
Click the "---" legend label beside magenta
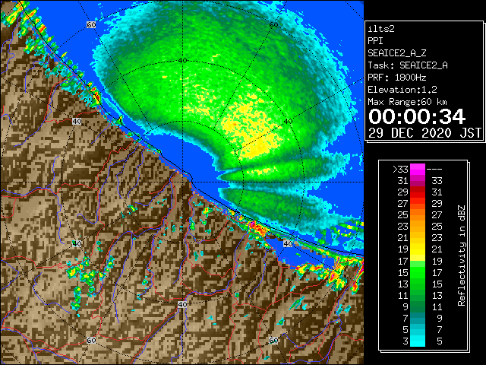tap(434, 170)
